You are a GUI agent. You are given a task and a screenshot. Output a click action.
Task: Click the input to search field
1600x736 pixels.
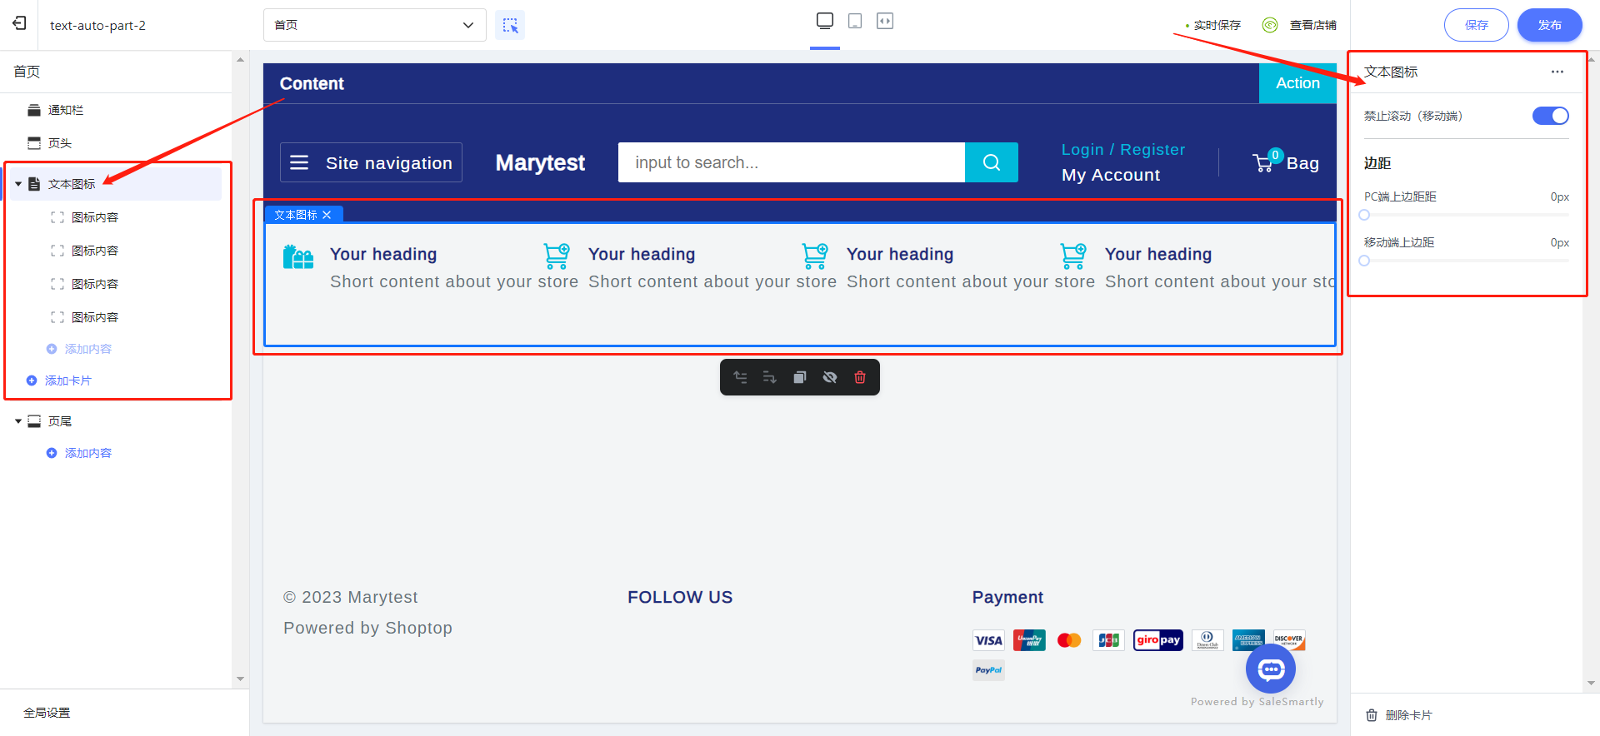pos(792,162)
